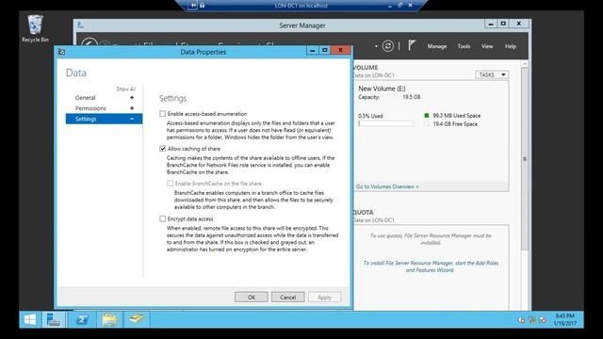Click the Cancel button
Viewport: 603px width, 339px height.
(x=287, y=298)
